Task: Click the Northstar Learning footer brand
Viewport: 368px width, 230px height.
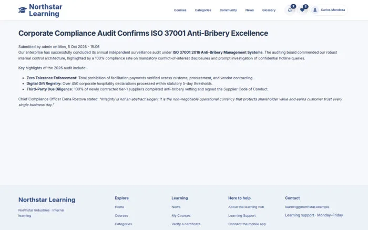Action: pyautogui.click(x=47, y=200)
